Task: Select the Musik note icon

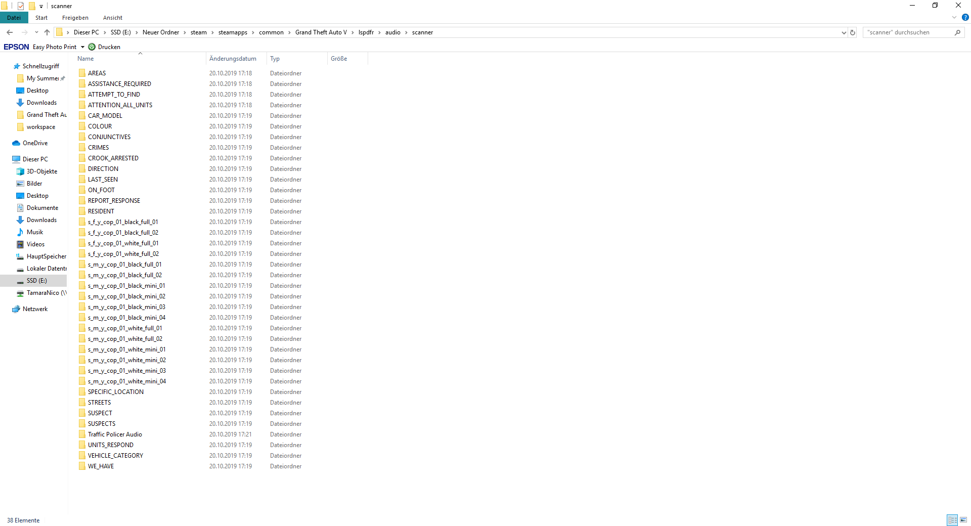Action: [20, 232]
